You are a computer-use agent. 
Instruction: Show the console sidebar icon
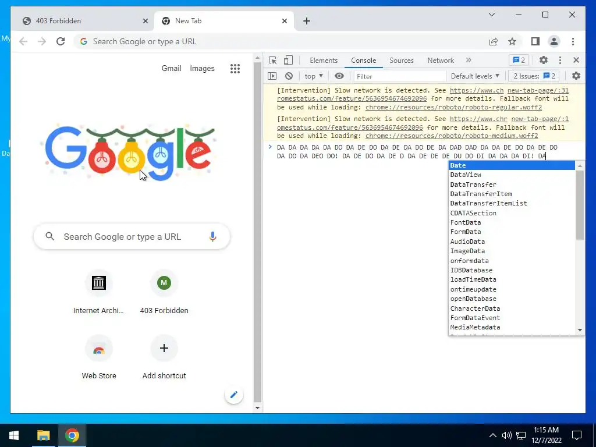point(272,76)
